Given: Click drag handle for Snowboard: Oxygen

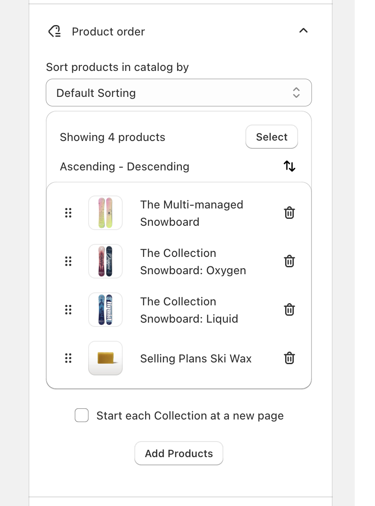Looking at the screenshot, I should pyautogui.click(x=68, y=261).
